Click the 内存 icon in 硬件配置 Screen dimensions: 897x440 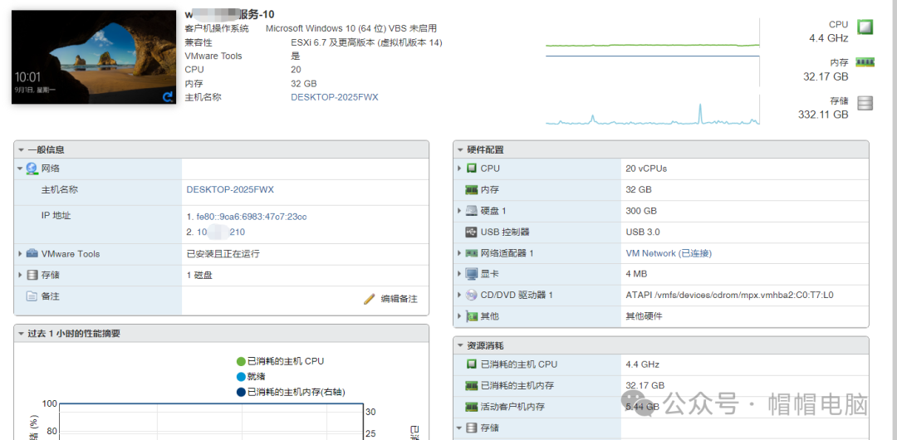pos(472,189)
